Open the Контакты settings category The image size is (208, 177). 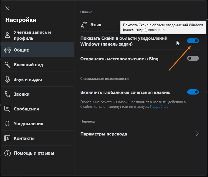[38, 138]
